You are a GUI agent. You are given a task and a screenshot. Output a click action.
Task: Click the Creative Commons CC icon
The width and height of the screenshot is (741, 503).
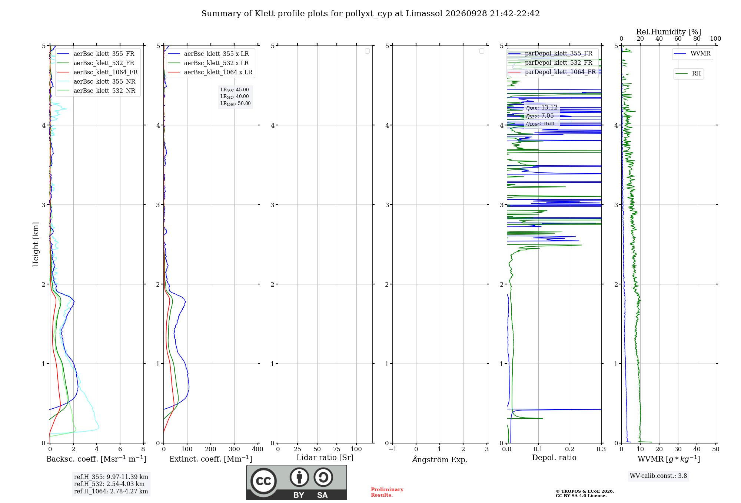(263, 481)
